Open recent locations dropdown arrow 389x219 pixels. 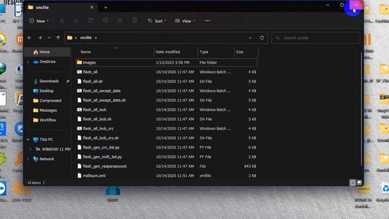pyautogui.click(x=49, y=38)
